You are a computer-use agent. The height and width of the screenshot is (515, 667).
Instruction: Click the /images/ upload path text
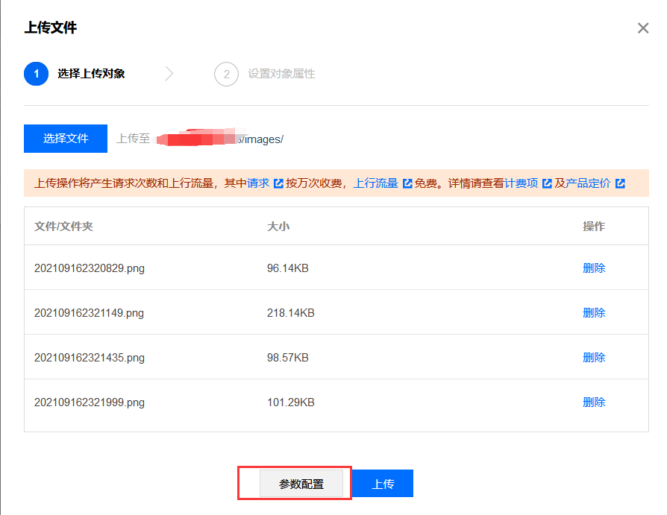coord(263,139)
